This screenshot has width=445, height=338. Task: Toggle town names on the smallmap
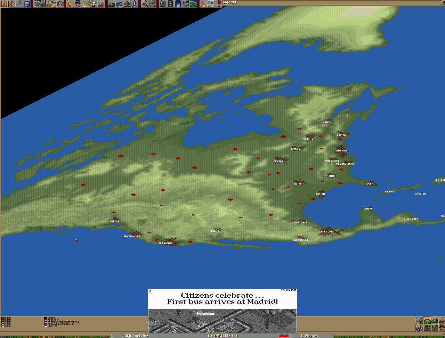coord(419,328)
